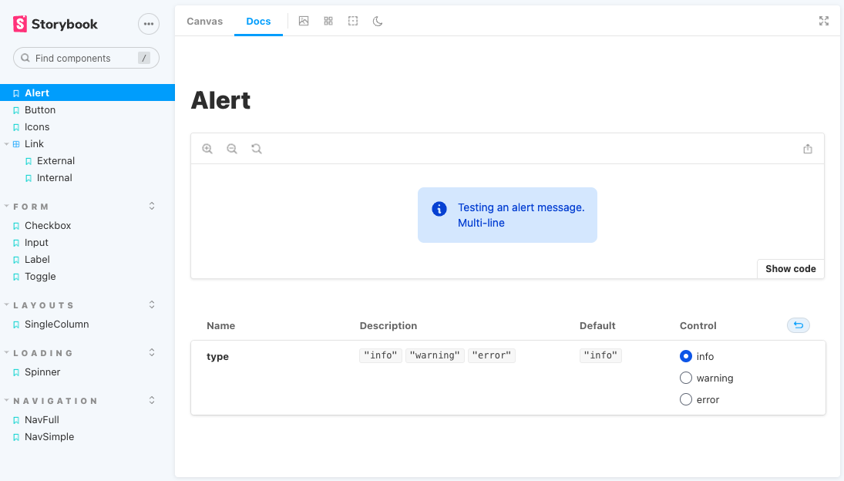Enable the grid overlay icon
This screenshot has width=844, height=481.
coord(328,21)
